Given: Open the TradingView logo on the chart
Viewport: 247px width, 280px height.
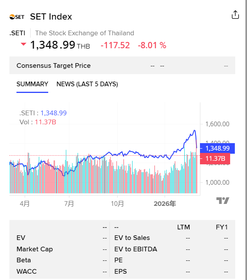Looking at the screenshot, I should pyautogui.click(x=223, y=200).
